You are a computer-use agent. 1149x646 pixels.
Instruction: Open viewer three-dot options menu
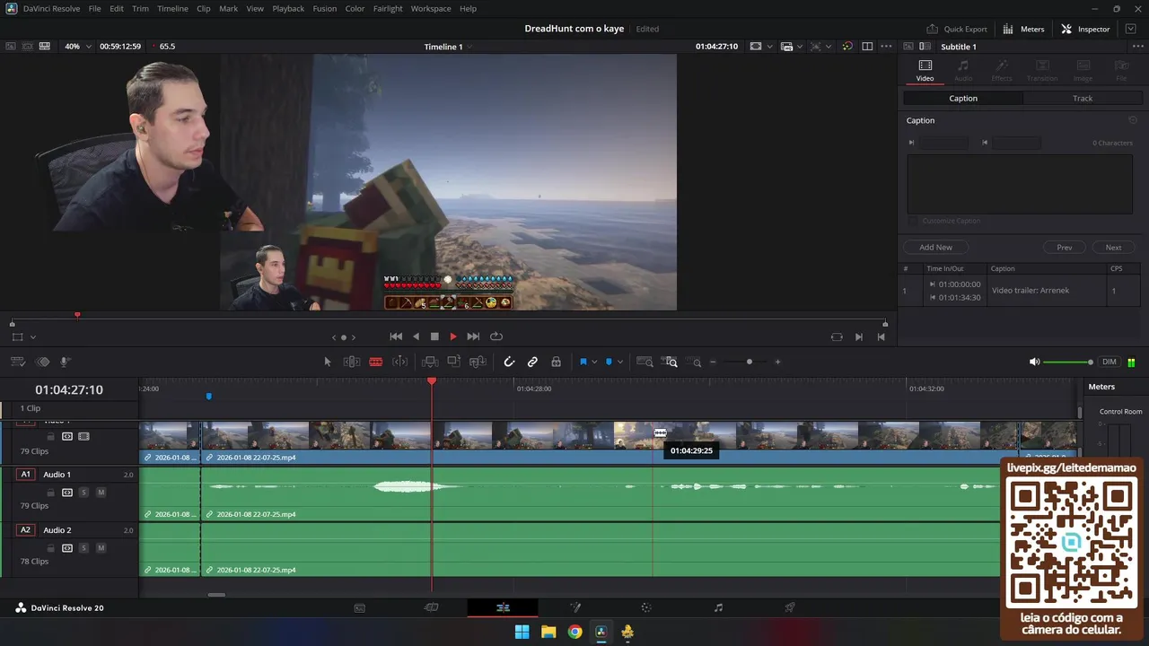click(887, 46)
